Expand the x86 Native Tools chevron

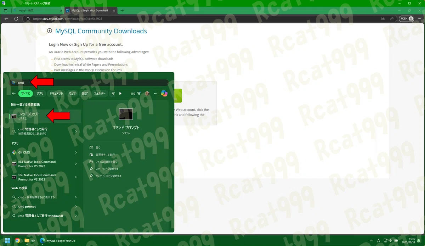[x=76, y=177]
